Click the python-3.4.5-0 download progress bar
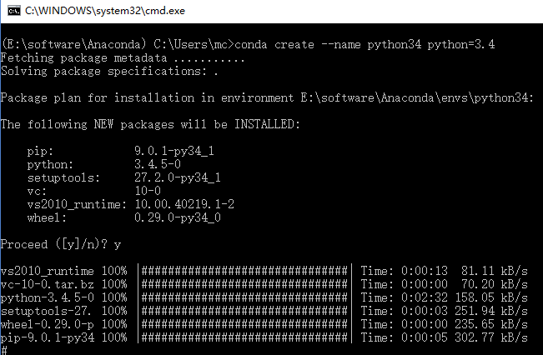This screenshot has width=543, height=355. click(245, 297)
